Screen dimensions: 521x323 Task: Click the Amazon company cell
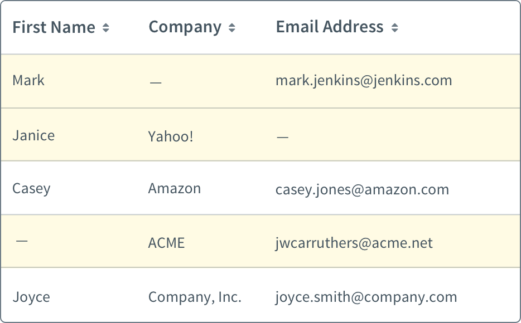tap(175, 188)
